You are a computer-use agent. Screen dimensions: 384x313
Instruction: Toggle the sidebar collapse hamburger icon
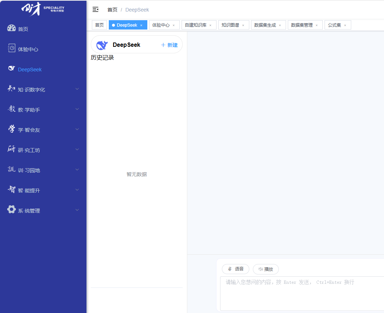(95, 10)
